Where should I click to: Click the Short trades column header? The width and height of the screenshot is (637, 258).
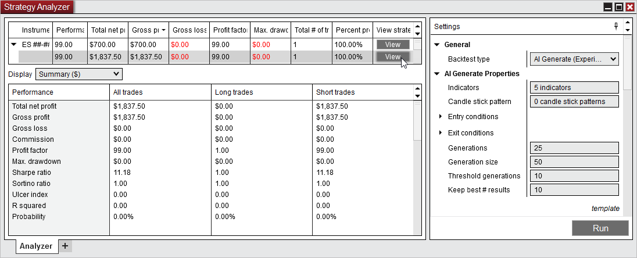pos(335,92)
